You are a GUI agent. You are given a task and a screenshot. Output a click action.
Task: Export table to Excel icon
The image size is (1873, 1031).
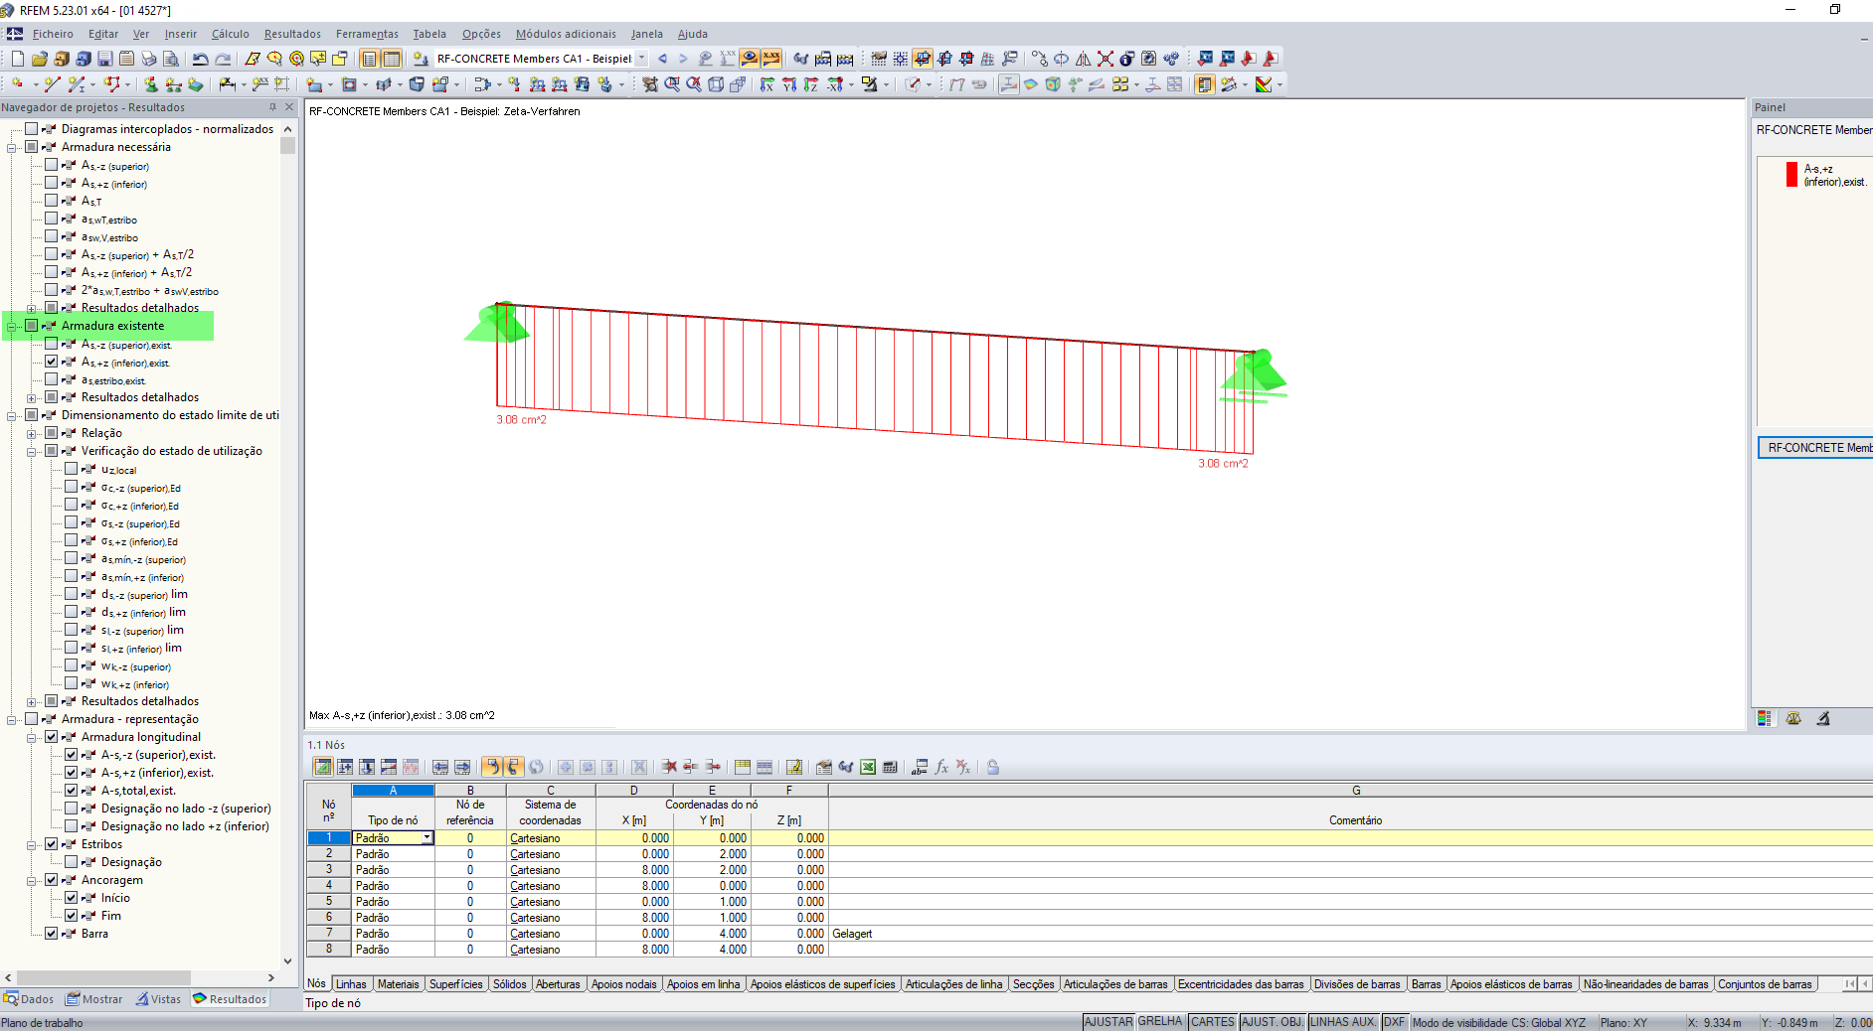tap(868, 767)
